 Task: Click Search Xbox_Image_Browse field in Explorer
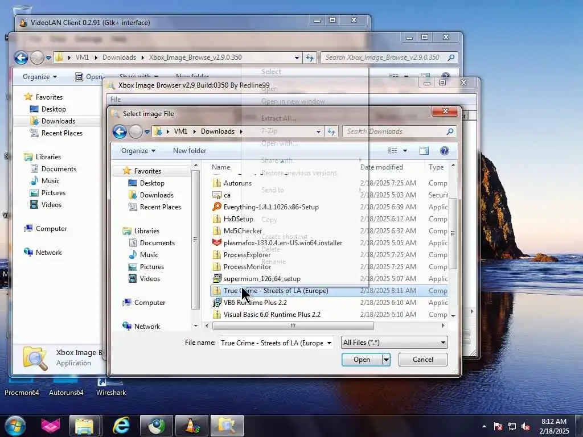[x=389, y=57]
